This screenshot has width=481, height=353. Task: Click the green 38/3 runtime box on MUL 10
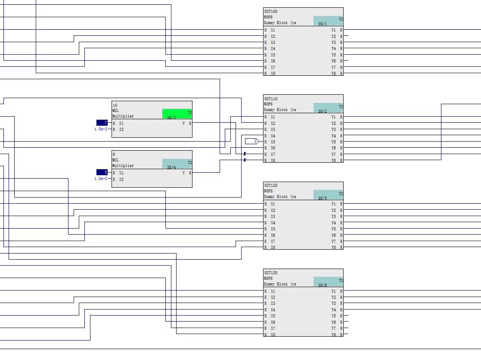(177, 114)
